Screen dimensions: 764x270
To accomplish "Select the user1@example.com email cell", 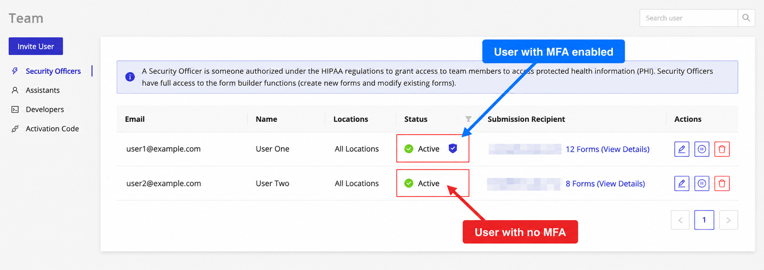I will (163, 149).
